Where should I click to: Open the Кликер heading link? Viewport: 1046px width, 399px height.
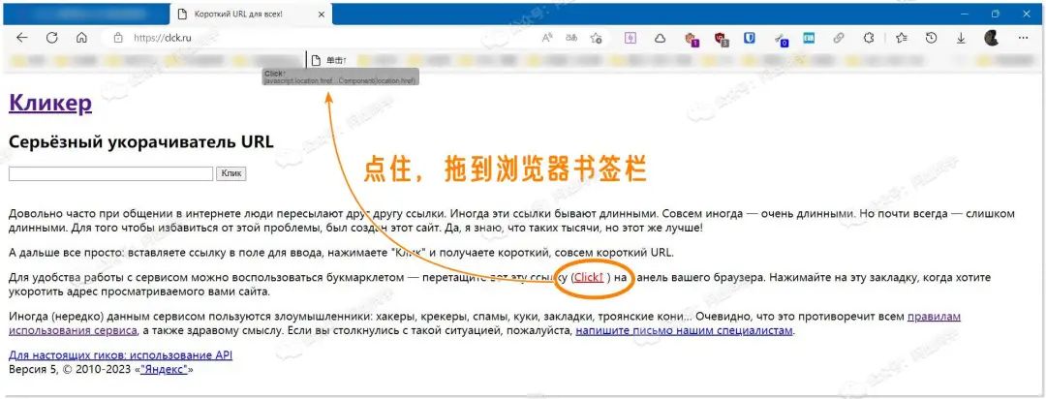(50, 104)
